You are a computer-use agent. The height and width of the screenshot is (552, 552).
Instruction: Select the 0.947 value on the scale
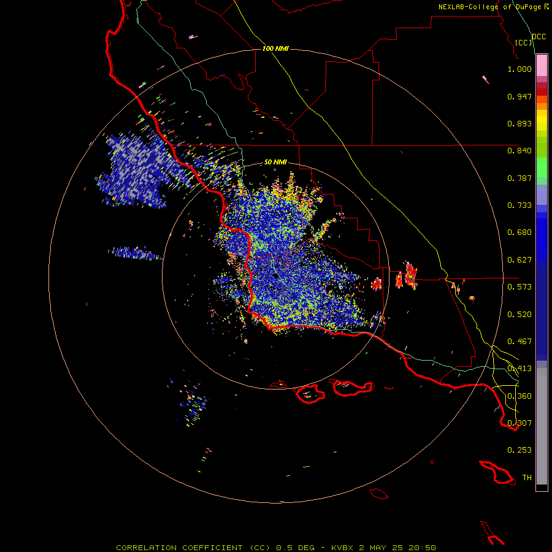click(x=519, y=96)
